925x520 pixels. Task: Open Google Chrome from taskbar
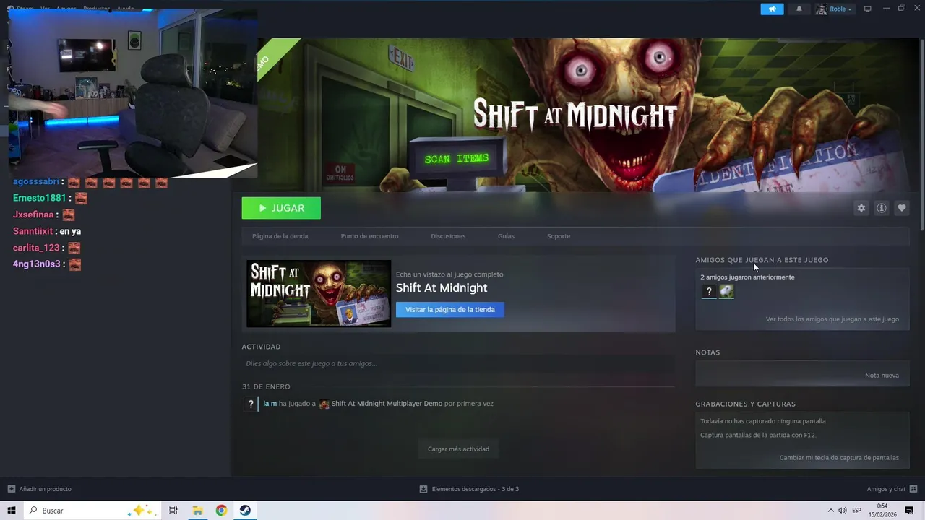coord(221,511)
